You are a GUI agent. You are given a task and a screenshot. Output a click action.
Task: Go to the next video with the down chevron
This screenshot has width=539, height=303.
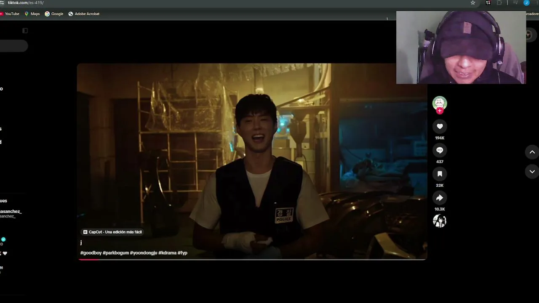[x=532, y=171]
